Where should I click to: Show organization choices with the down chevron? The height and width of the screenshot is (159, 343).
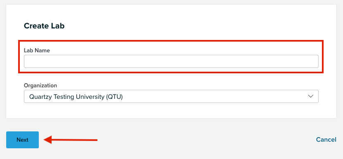pos(311,96)
